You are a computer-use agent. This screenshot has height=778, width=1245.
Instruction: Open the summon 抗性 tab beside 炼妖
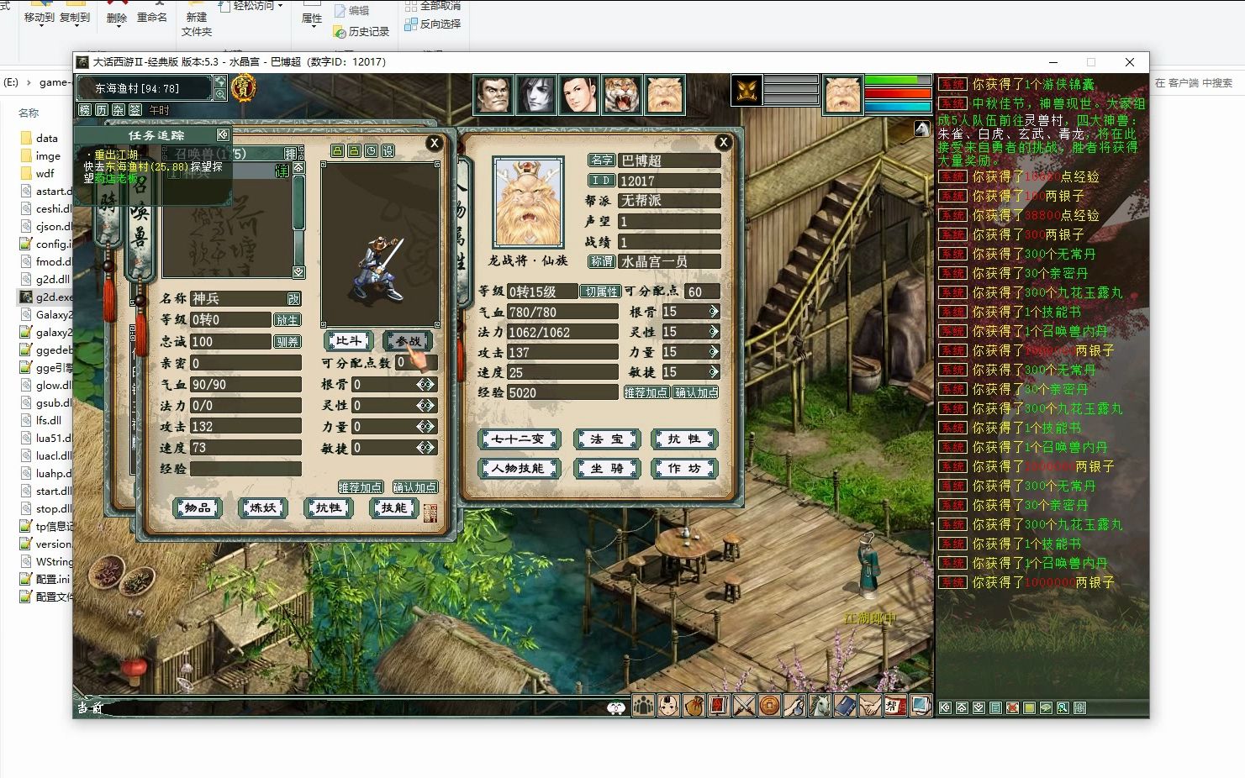[x=329, y=508]
